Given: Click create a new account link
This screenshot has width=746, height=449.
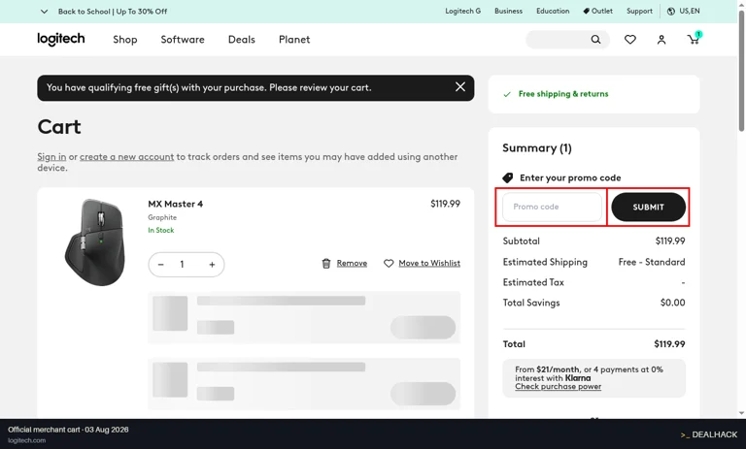Looking at the screenshot, I should click(126, 157).
